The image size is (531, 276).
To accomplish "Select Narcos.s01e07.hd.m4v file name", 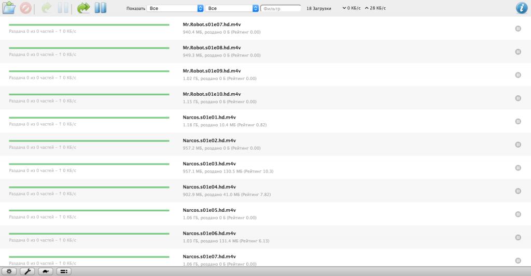I will (209, 256).
